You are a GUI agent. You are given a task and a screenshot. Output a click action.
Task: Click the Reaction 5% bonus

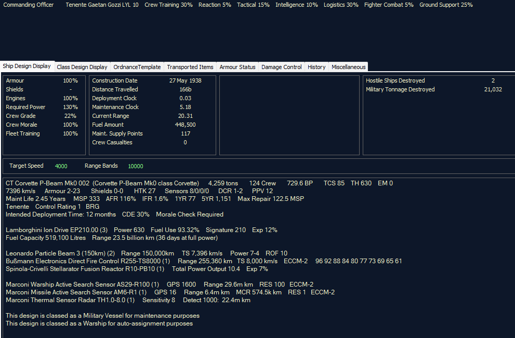[x=215, y=5]
